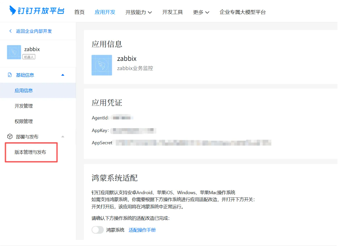Click the zabbix robot avatar in sidebar
The width and height of the screenshot is (341, 246).
(x=14, y=52)
